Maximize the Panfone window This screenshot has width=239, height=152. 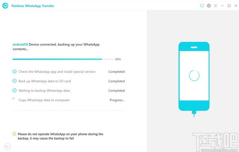pyautogui.click(x=229, y=6)
